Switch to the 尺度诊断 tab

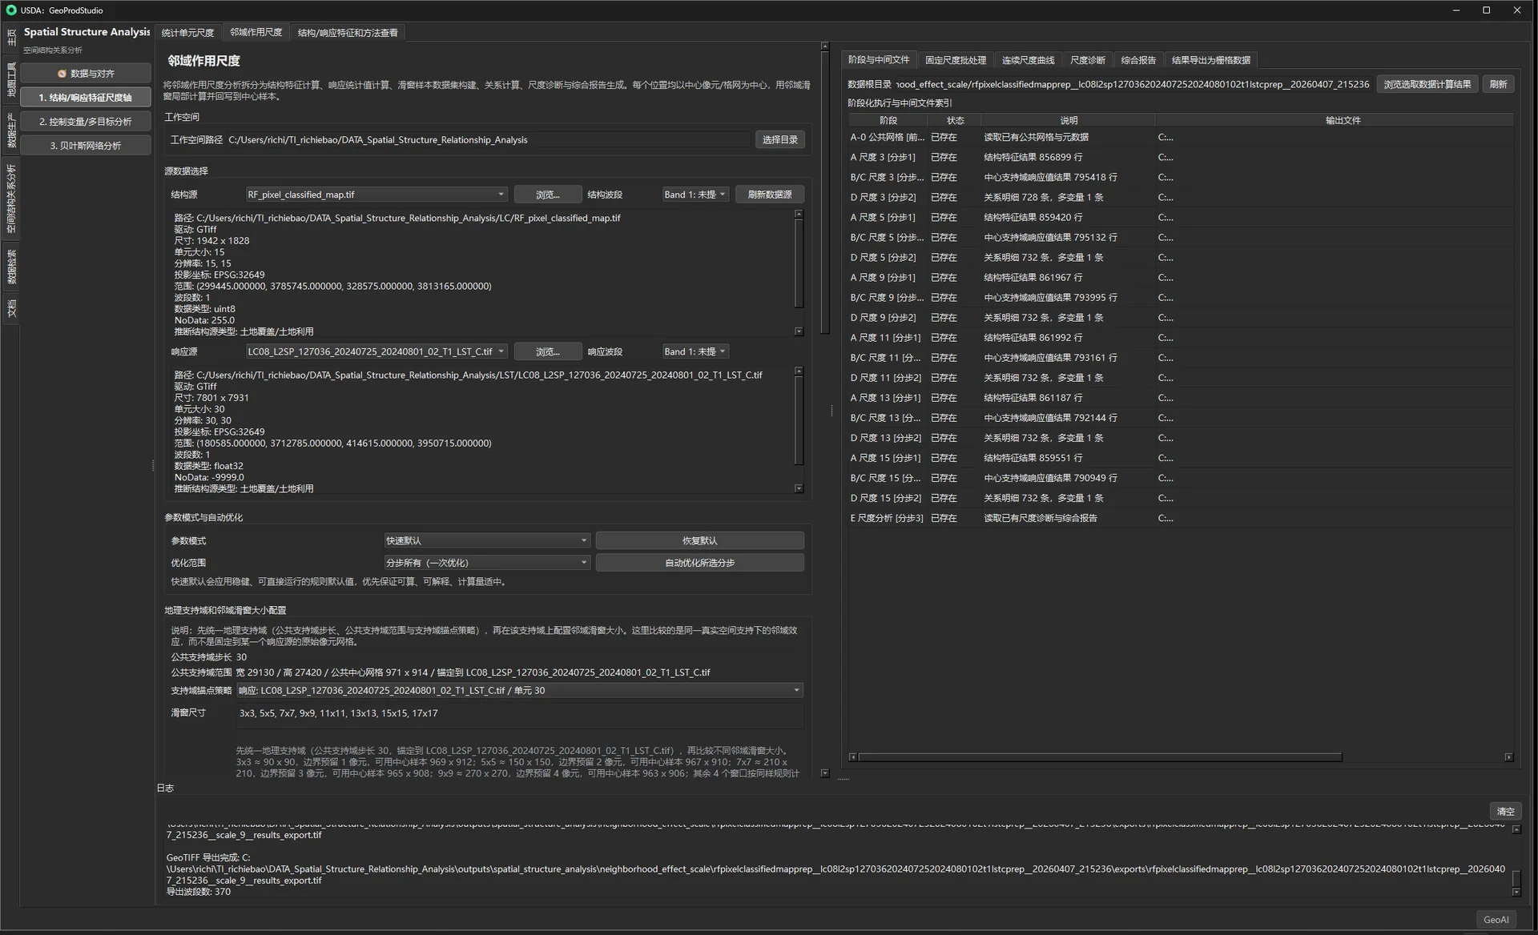coord(1087,60)
